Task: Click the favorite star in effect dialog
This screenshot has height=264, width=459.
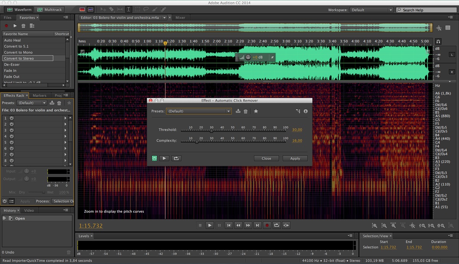Action: click(x=256, y=111)
